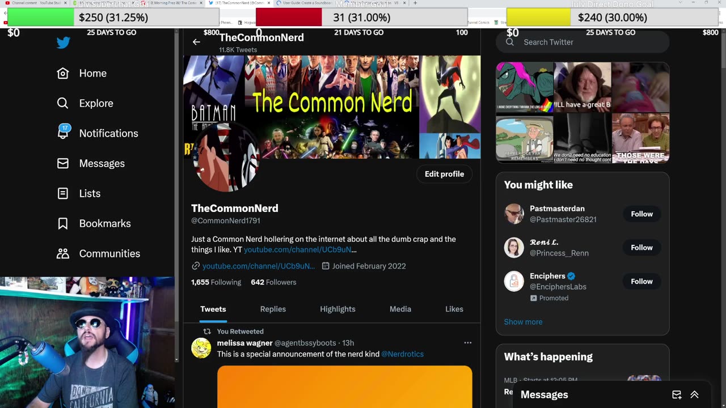Open the three-dot menu on melissa wagner tweet
This screenshot has width=726, height=408.
(x=467, y=342)
